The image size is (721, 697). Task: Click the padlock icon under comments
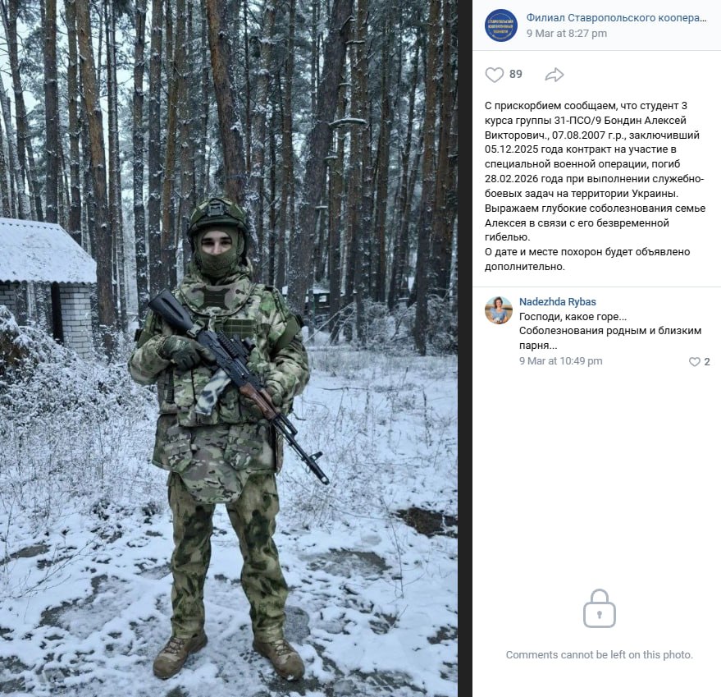coord(599,608)
